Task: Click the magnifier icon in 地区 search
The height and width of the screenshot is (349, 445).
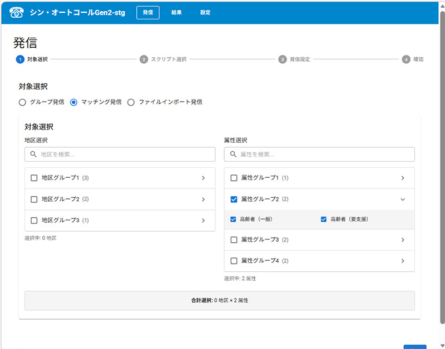Action: (33, 154)
